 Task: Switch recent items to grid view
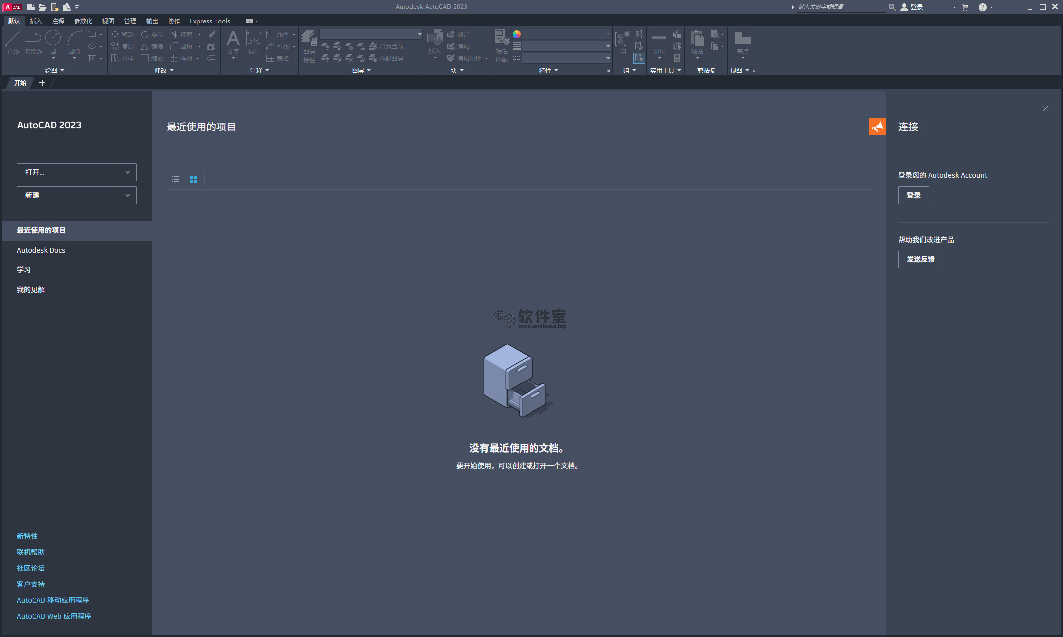(x=193, y=179)
